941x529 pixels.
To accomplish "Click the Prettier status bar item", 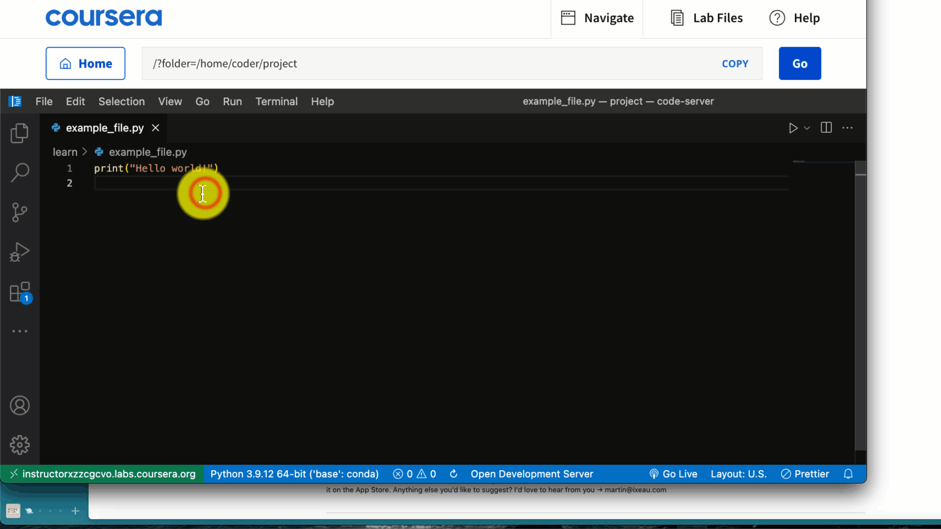I will pos(805,474).
